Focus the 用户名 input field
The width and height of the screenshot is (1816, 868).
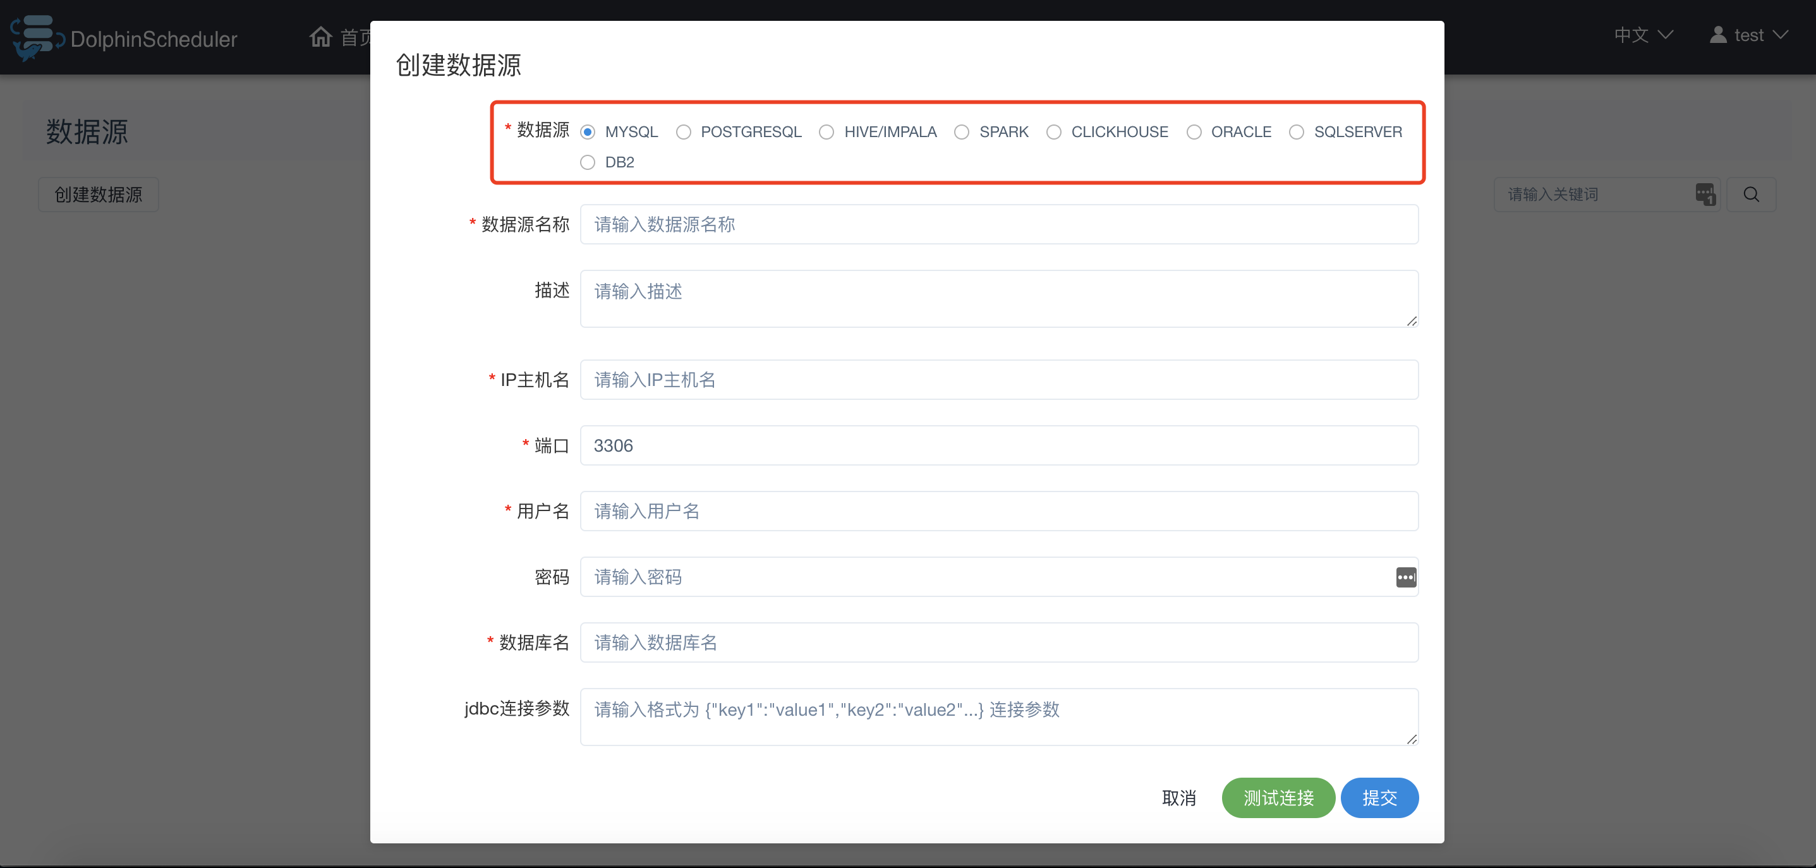[x=999, y=511]
